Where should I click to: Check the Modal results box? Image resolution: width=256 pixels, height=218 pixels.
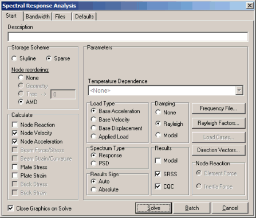pos(166,161)
